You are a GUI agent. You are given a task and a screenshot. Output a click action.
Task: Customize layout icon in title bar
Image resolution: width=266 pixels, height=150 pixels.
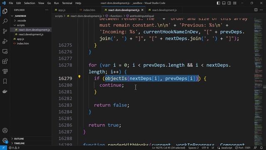(x=234, y=3)
